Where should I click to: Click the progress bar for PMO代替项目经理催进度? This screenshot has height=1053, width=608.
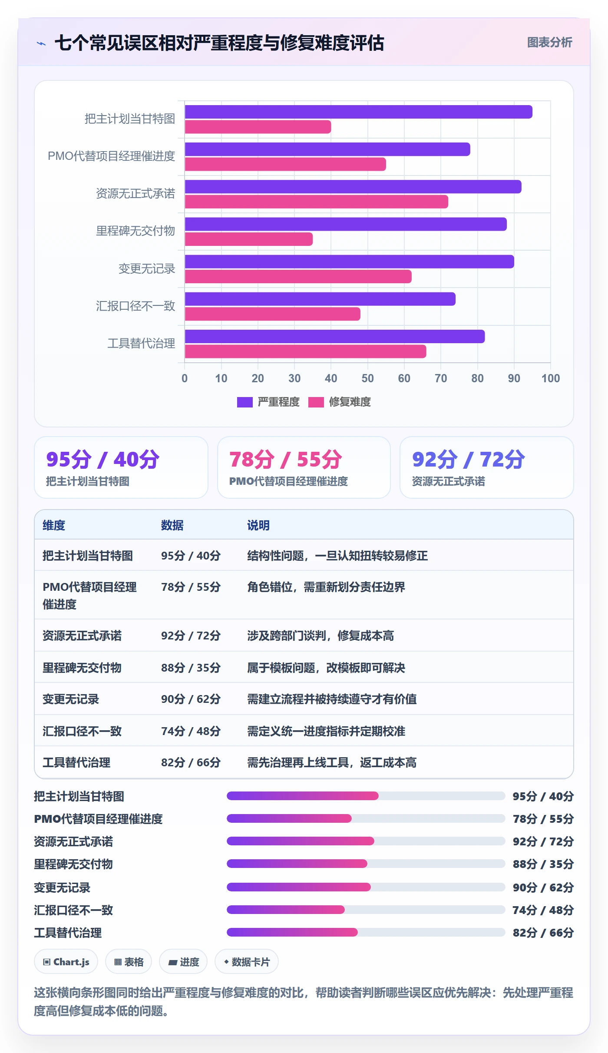click(366, 818)
